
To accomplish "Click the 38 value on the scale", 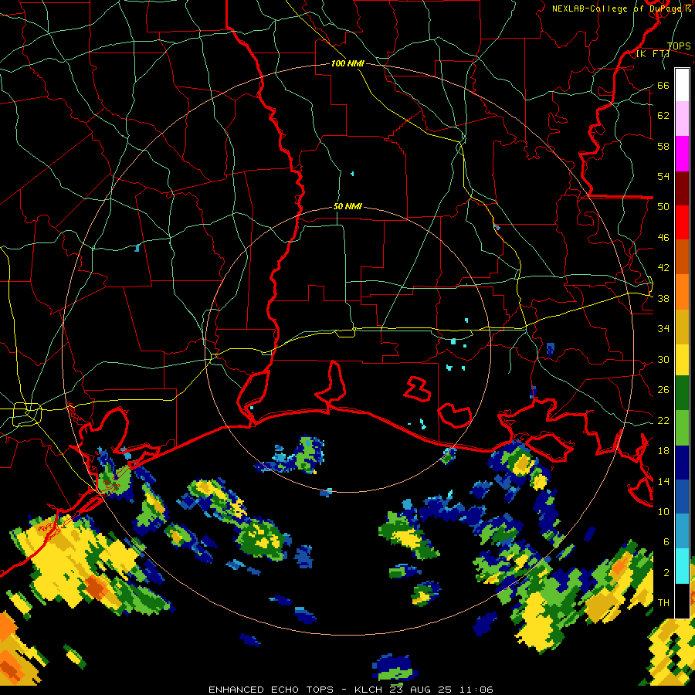I will point(663,298).
